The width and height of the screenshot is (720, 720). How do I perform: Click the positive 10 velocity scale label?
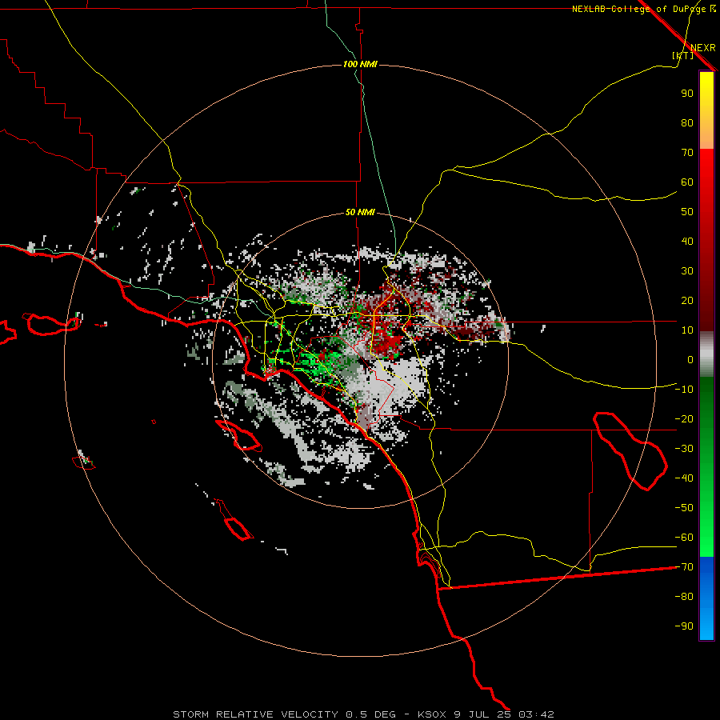tap(687, 330)
